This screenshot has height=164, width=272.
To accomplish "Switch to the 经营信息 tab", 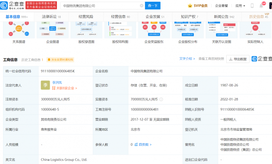I will coord(120,17).
